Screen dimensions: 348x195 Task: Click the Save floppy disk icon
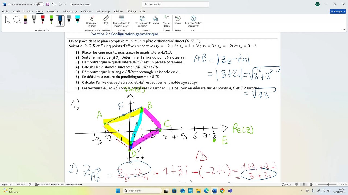pos(48,4)
